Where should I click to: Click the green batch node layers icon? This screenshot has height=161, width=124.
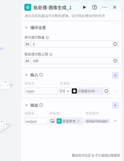(x=28, y=7)
